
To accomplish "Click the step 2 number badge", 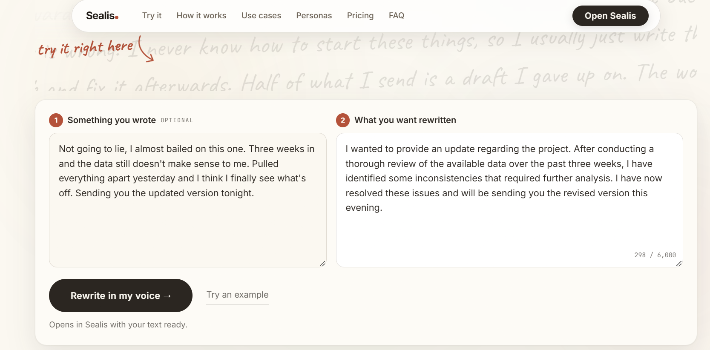I will point(343,120).
